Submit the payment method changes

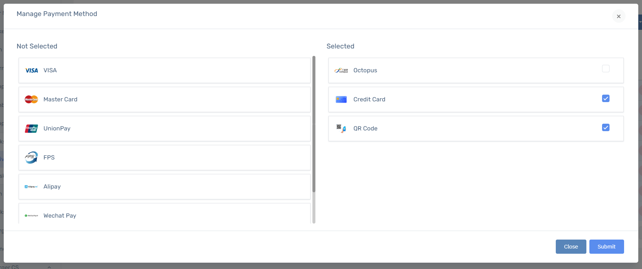click(607, 247)
